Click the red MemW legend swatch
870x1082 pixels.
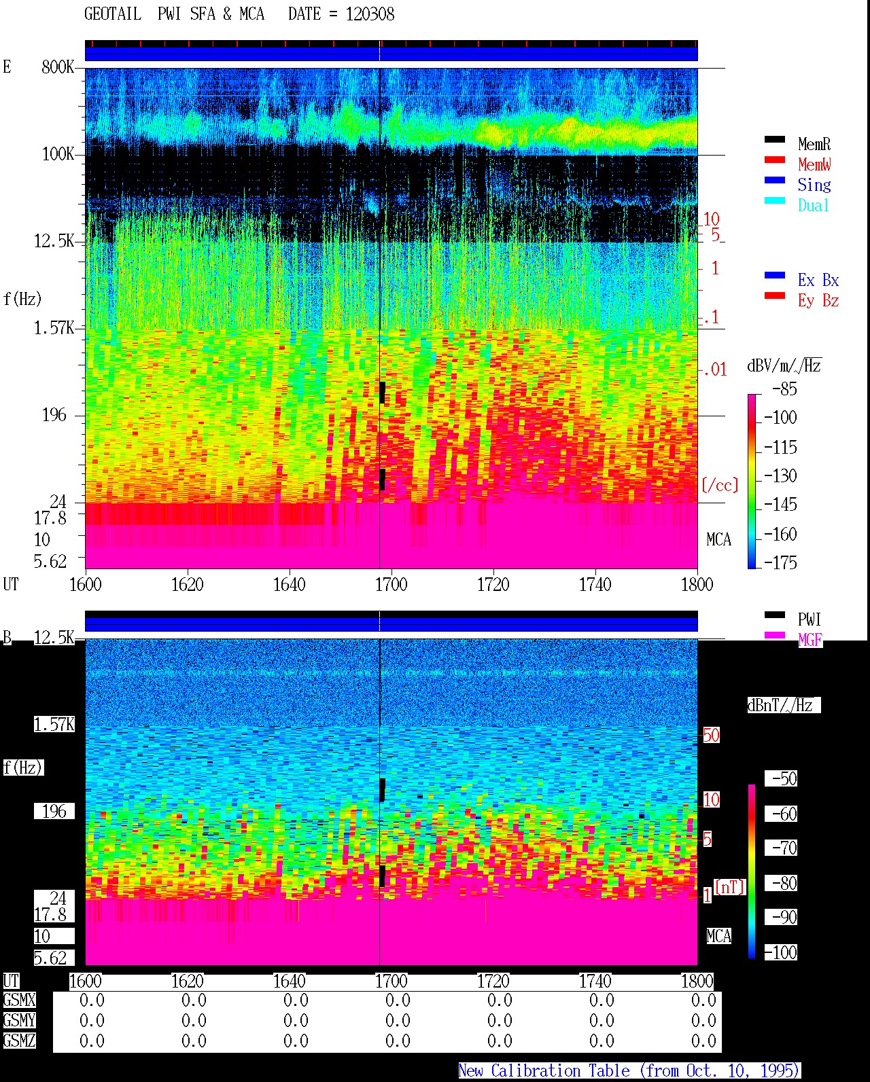coord(774,160)
